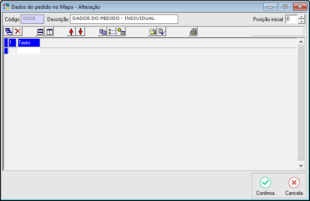Click the yellow plus add field icon
Image resolution: width=310 pixels, height=201 pixels.
(x=121, y=32)
